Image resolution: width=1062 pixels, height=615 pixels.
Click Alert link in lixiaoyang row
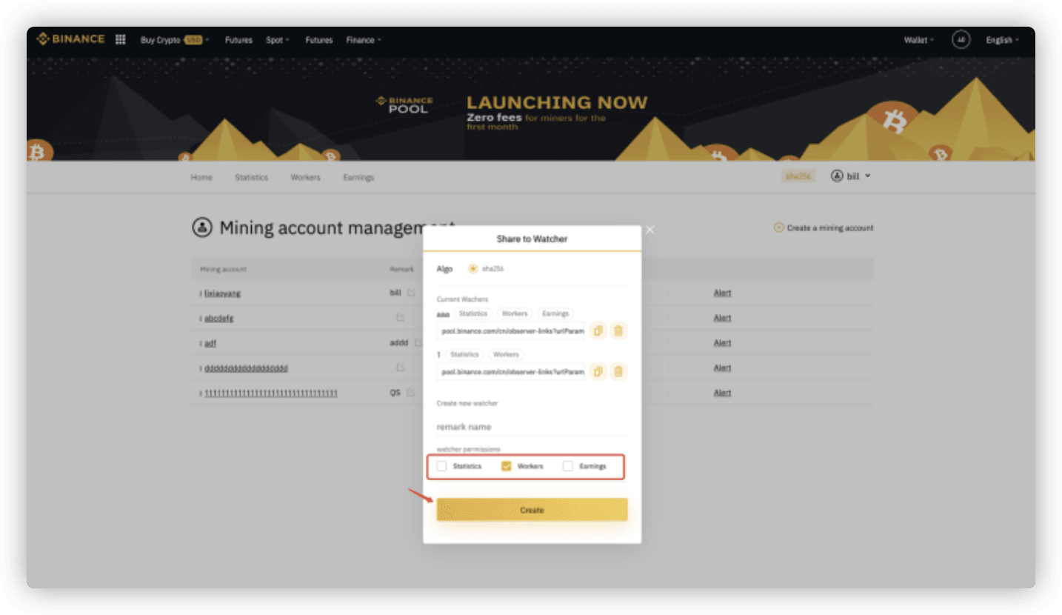click(722, 293)
